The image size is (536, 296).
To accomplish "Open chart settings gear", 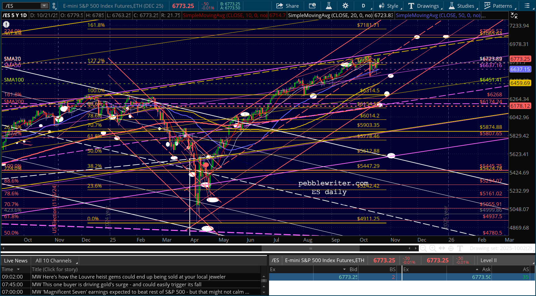I will 345,6.
